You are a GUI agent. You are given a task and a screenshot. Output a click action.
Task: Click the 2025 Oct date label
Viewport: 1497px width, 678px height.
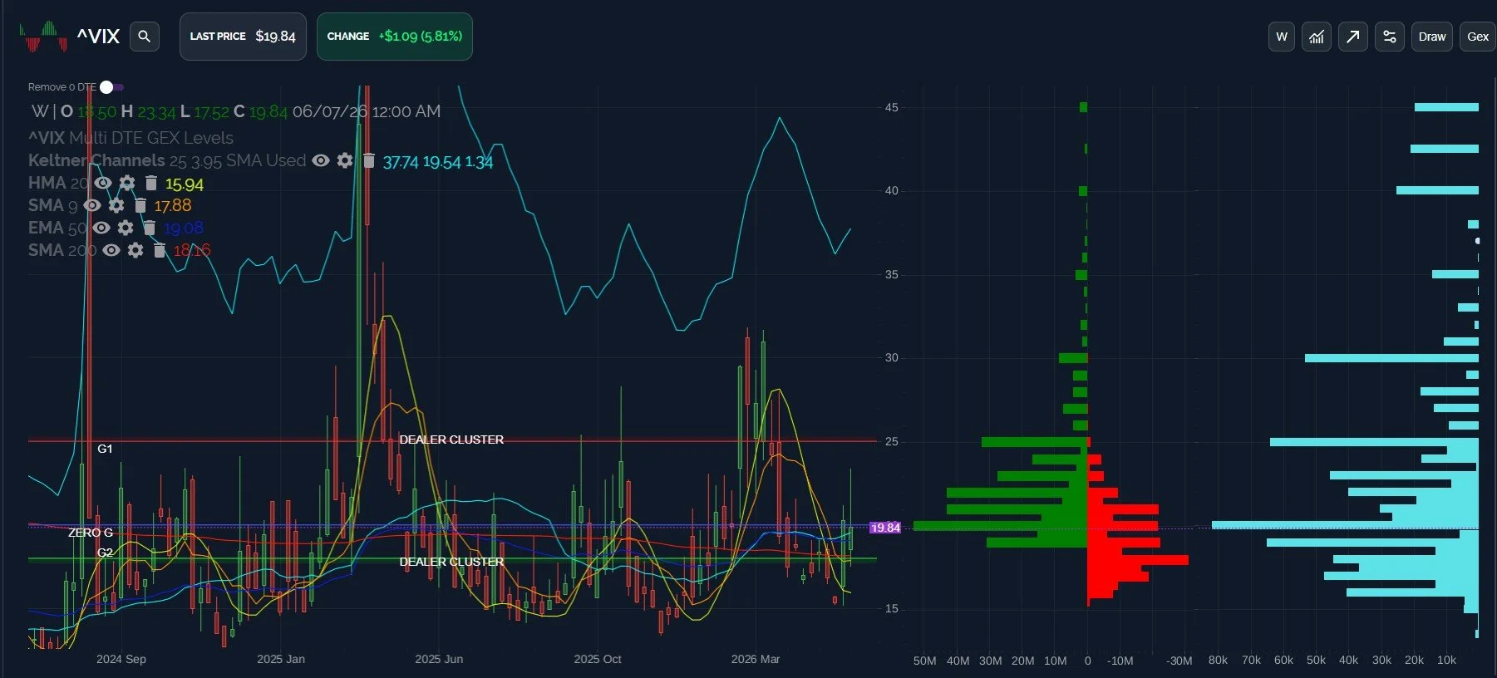pyautogui.click(x=598, y=659)
